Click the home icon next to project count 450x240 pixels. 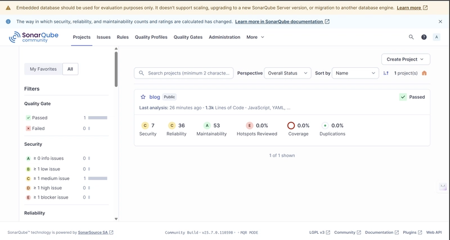pyautogui.click(x=425, y=73)
